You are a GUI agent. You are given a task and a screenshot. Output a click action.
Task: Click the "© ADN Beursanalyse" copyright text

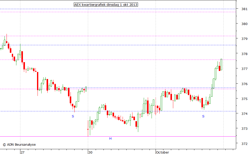[x=19, y=145]
